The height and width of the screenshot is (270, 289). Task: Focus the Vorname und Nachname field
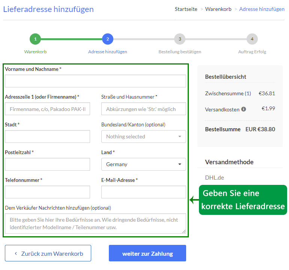pos(95,81)
